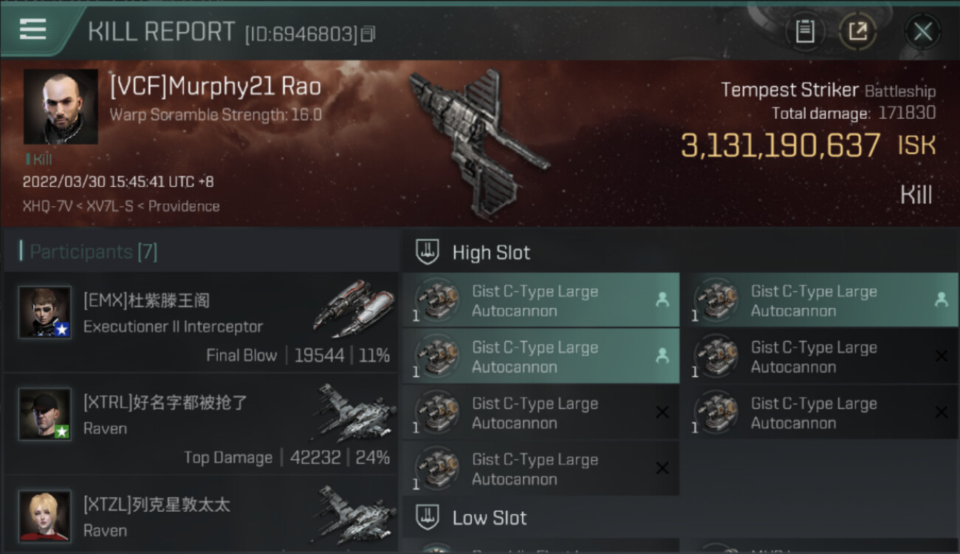Image resolution: width=960 pixels, height=554 pixels.
Task: Open the blonde XTZL pilot portrait
Action: click(45, 516)
